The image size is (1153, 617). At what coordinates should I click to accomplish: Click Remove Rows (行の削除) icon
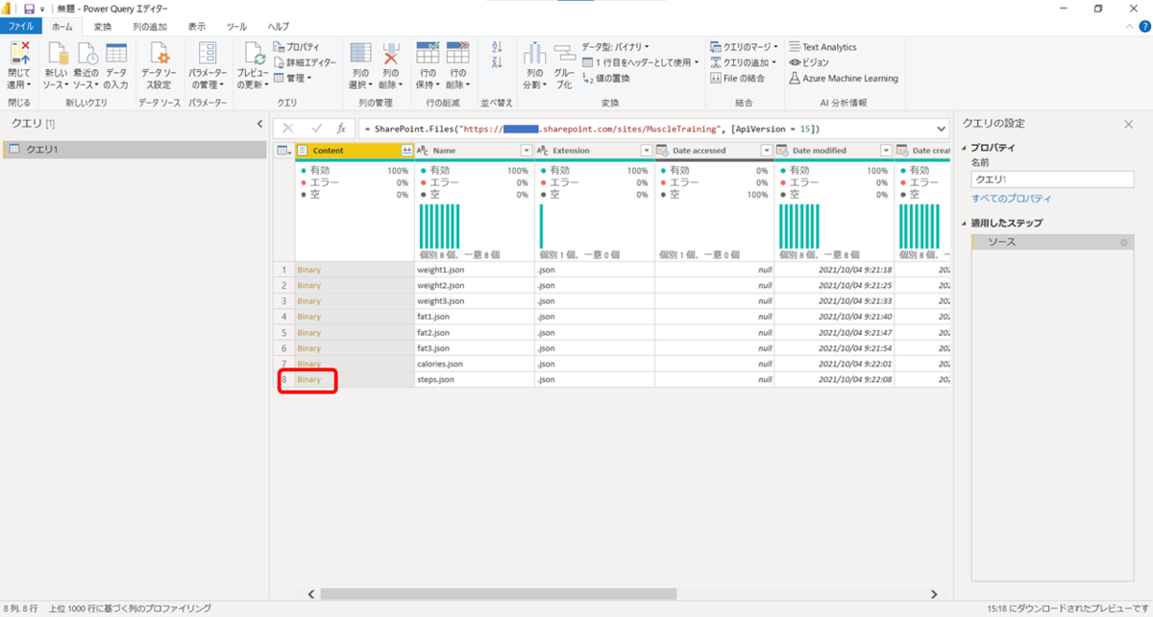[x=457, y=53]
